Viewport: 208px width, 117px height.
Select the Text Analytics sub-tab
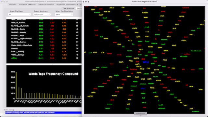coord(69,8)
